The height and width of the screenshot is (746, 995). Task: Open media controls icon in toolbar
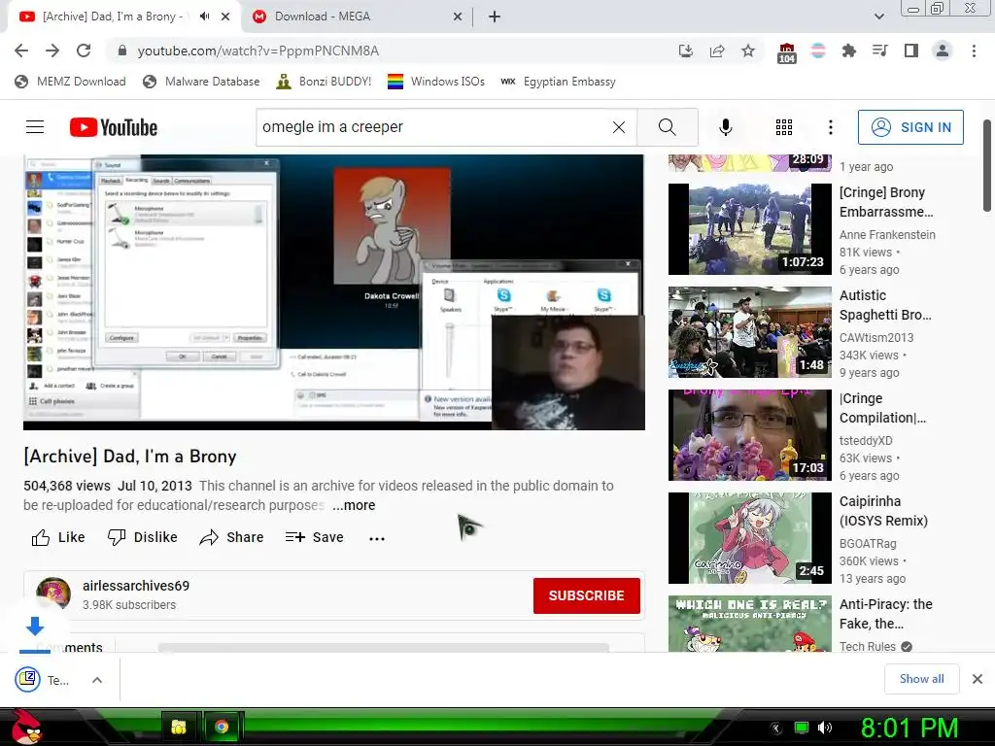(x=879, y=51)
